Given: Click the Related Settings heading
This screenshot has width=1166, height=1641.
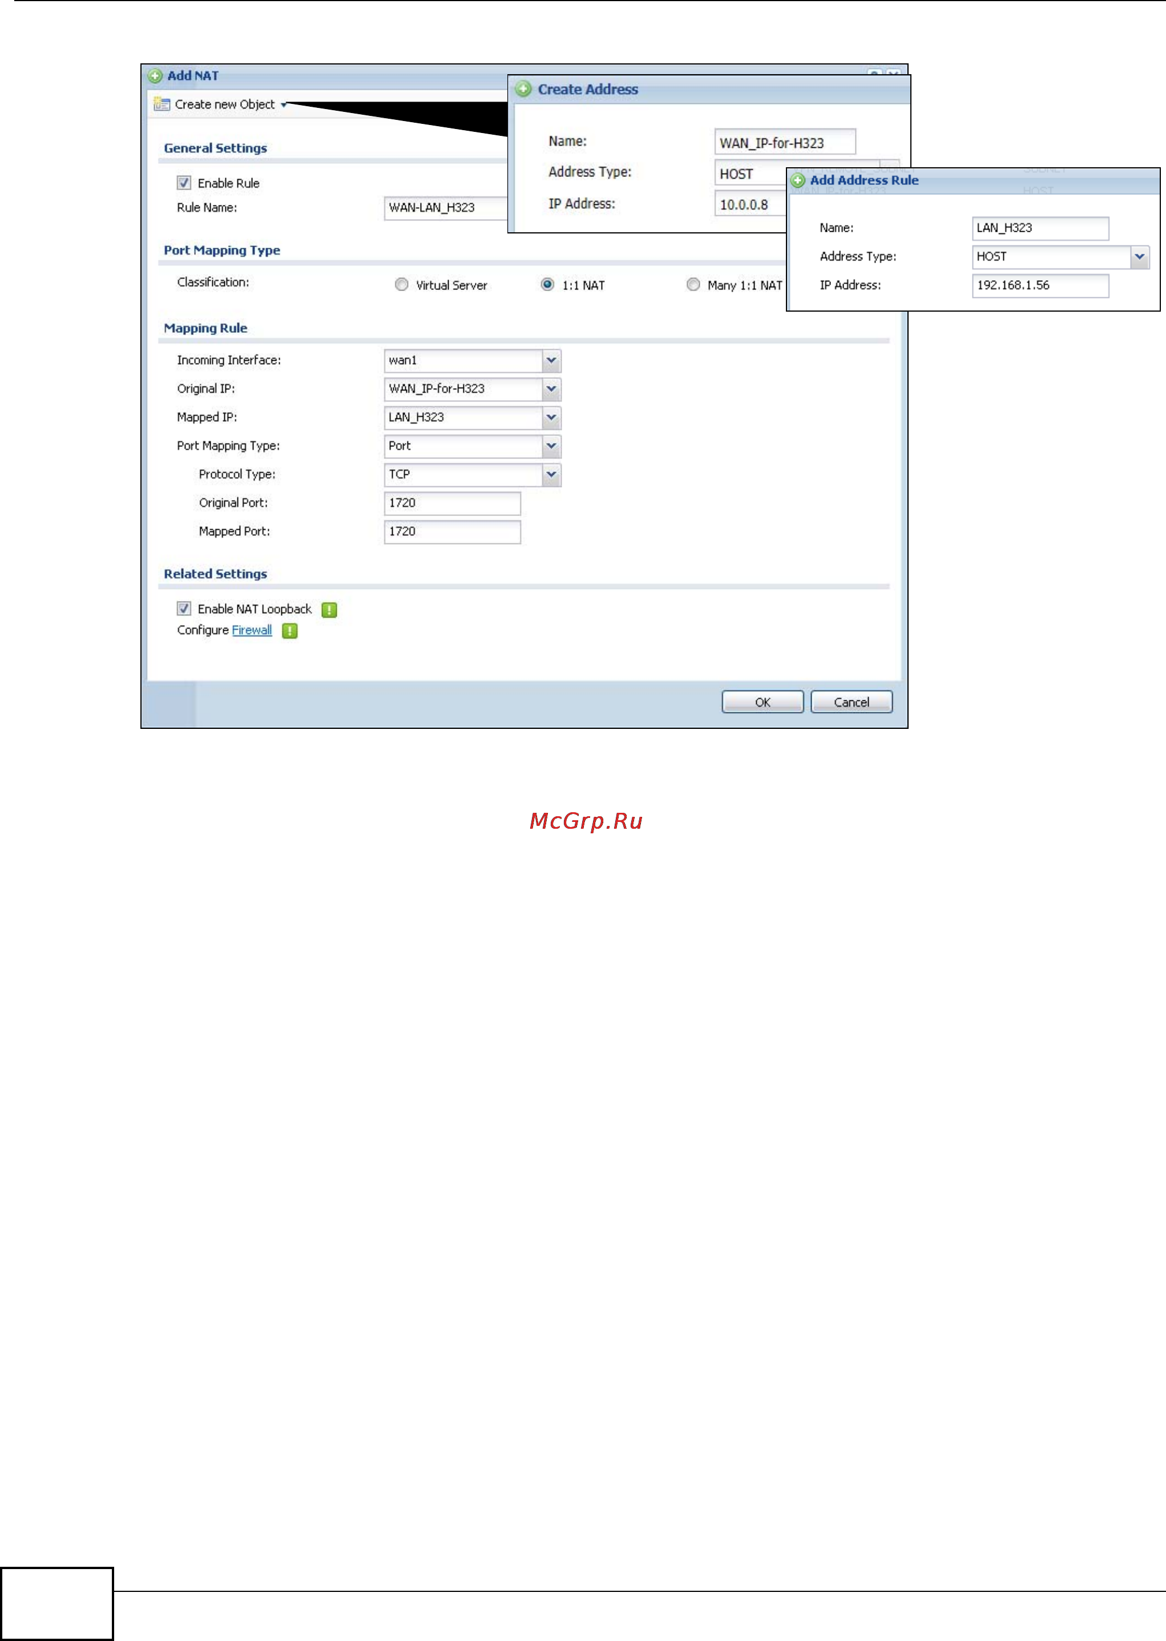Looking at the screenshot, I should coord(215,574).
